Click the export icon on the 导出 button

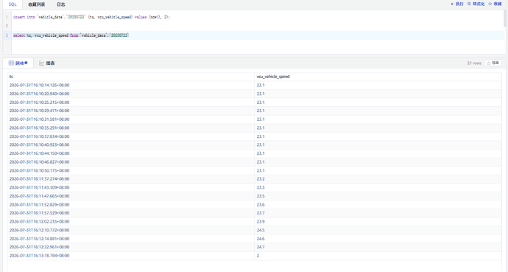[x=489, y=63]
